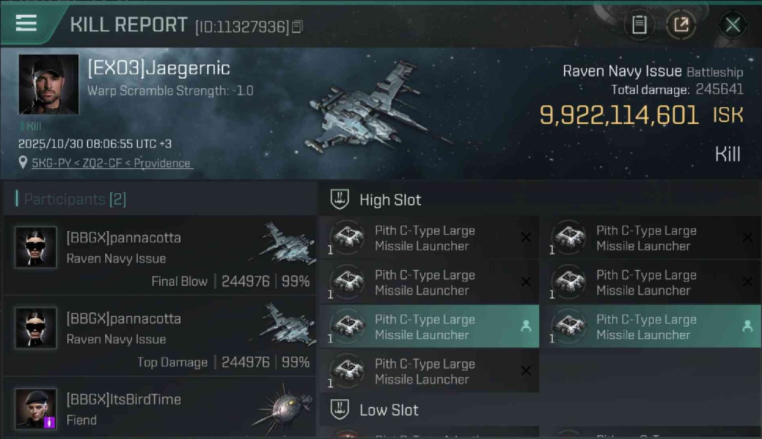
Task: Open the hamburger menu icon
Action: point(26,23)
